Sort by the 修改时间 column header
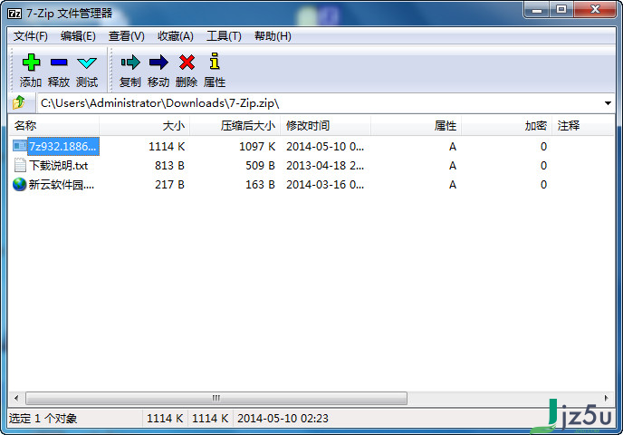Screen dimensions: 623x435 tap(326, 126)
